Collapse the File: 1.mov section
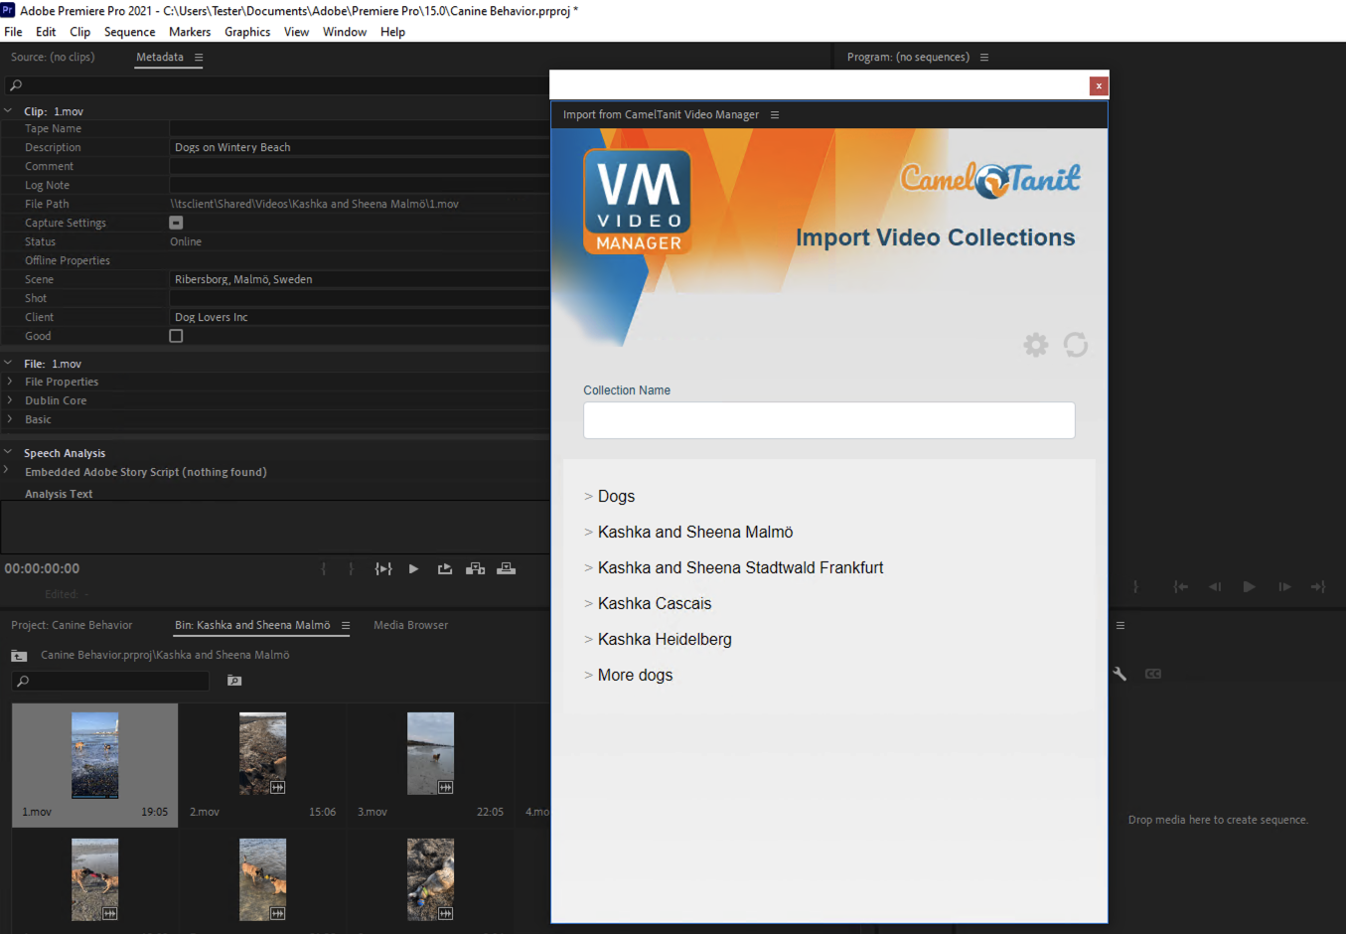Screen dimensions: 1346x934 click(x=8, y=364)
